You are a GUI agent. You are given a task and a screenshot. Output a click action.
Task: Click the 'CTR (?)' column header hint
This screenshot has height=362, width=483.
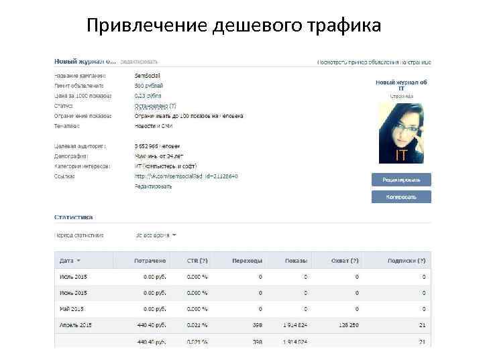[197, 261]
